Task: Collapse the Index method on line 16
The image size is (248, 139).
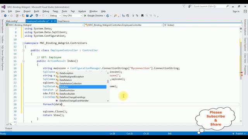Action: pyautogui.click(x=23, y=61)
